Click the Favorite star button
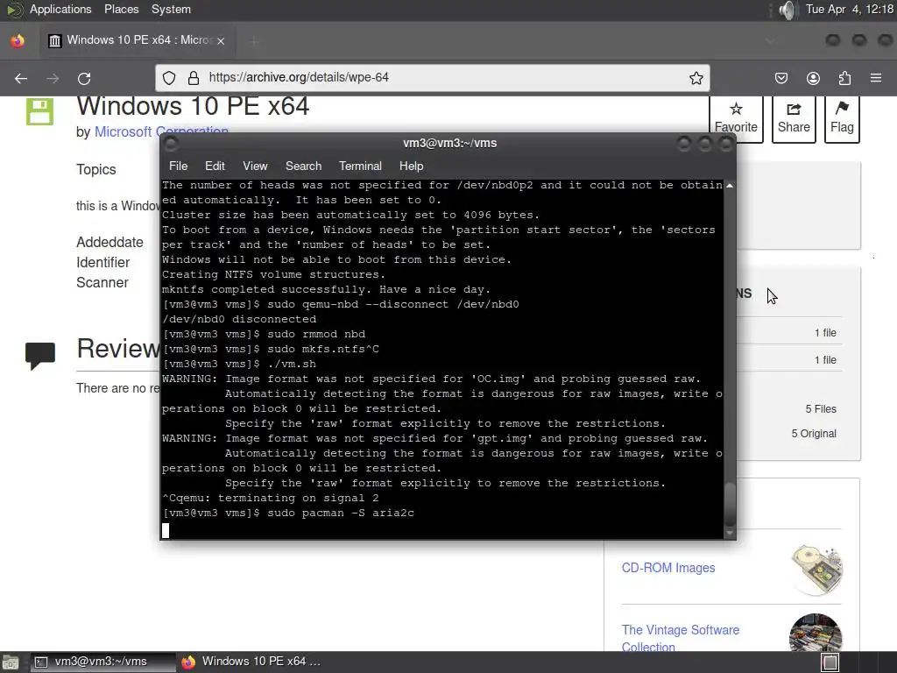The image size is (897, 673). point(736,118)
